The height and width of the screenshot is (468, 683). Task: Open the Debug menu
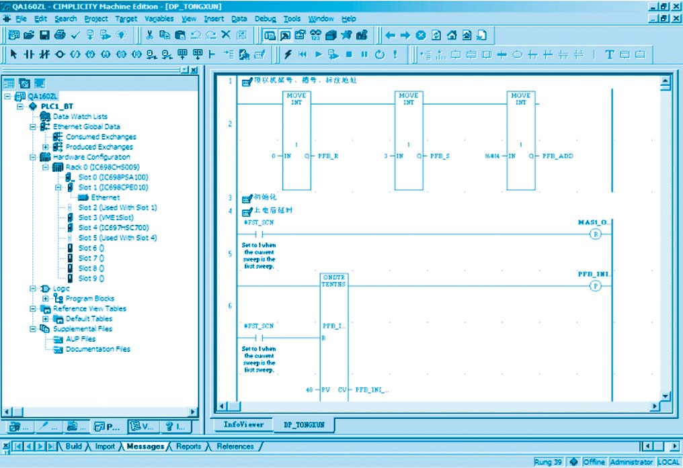pyautogui.click(x=266, y=19)
